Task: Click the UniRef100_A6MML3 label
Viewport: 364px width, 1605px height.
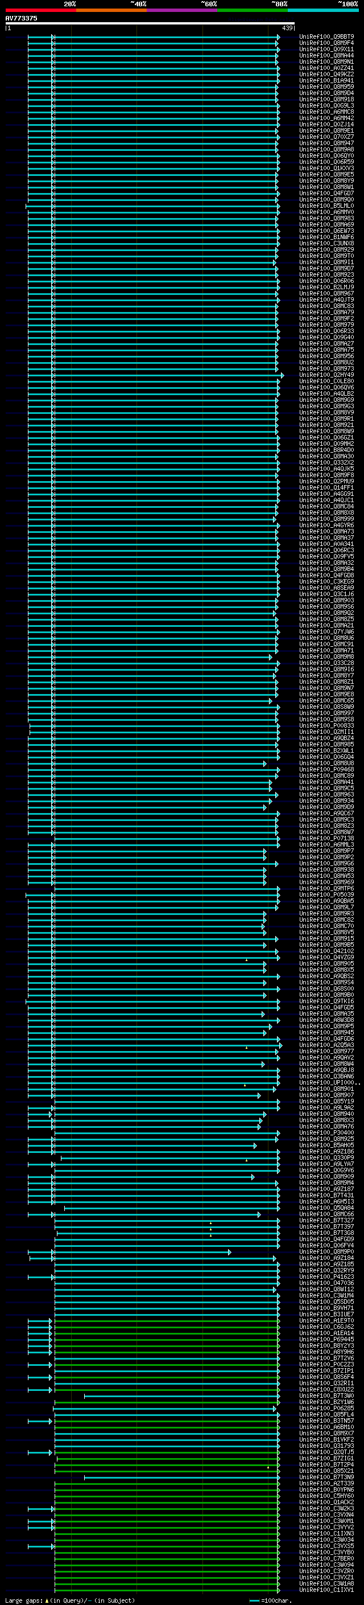Action: pos(326,845)
